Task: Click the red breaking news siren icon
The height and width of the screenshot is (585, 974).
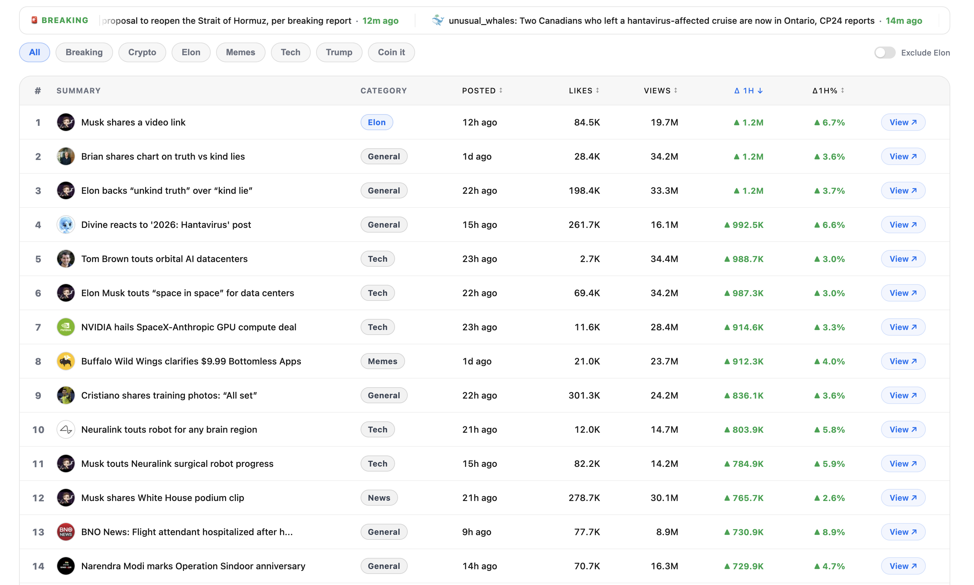Action: click(34, 20)
